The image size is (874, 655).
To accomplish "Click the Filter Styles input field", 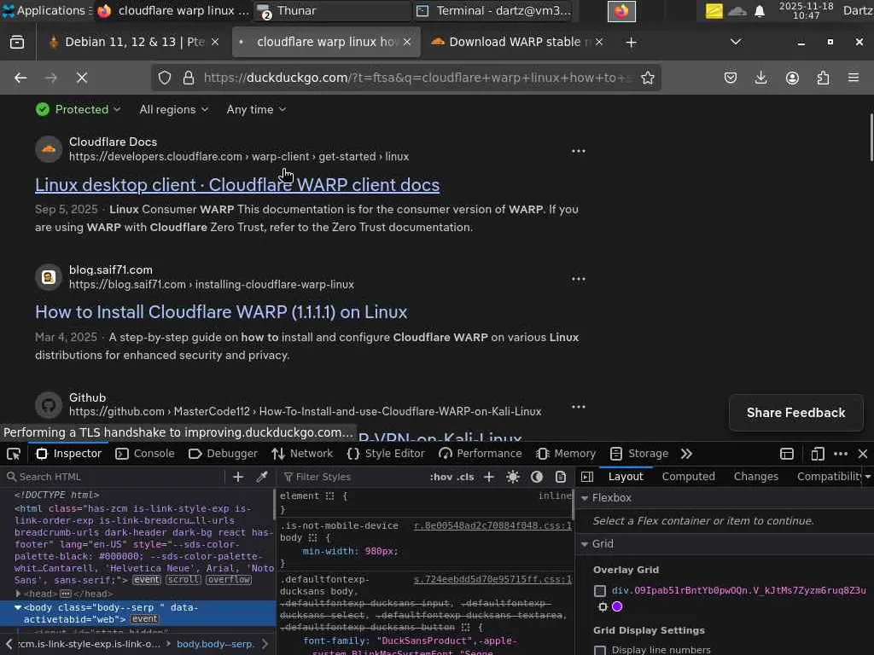I will (354, 477).
